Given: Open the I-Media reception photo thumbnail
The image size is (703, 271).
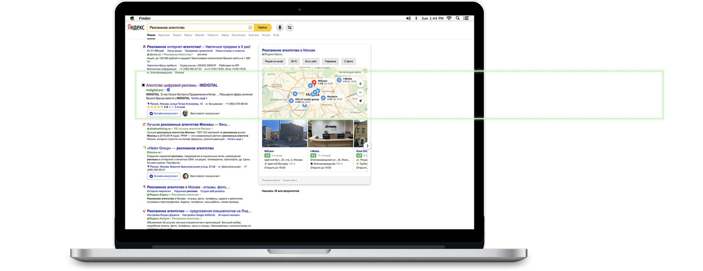Looking at the screenshot, I should pos(331,134).
